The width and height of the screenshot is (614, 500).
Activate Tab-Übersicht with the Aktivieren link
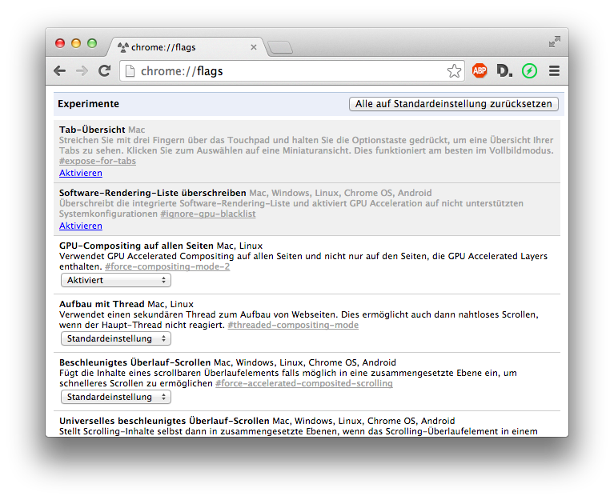(x=81, y=173)
